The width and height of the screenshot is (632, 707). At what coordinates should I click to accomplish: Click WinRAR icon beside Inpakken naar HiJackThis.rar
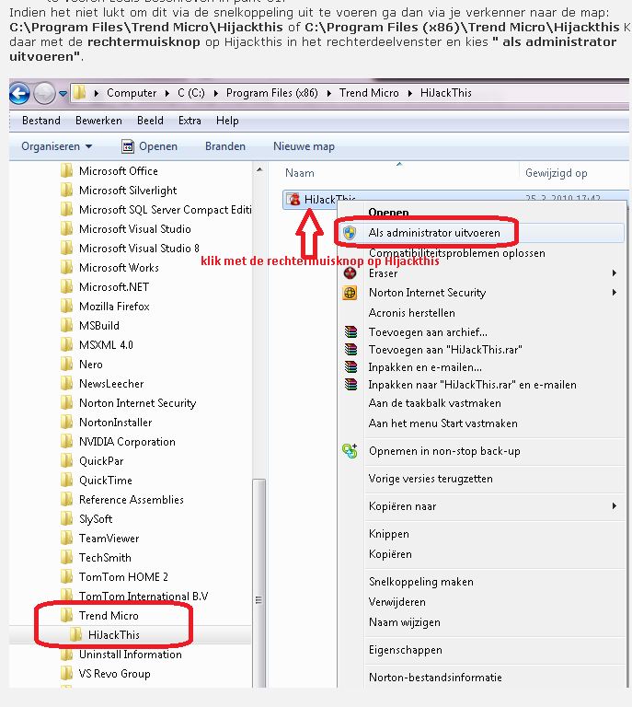[350, 385]
